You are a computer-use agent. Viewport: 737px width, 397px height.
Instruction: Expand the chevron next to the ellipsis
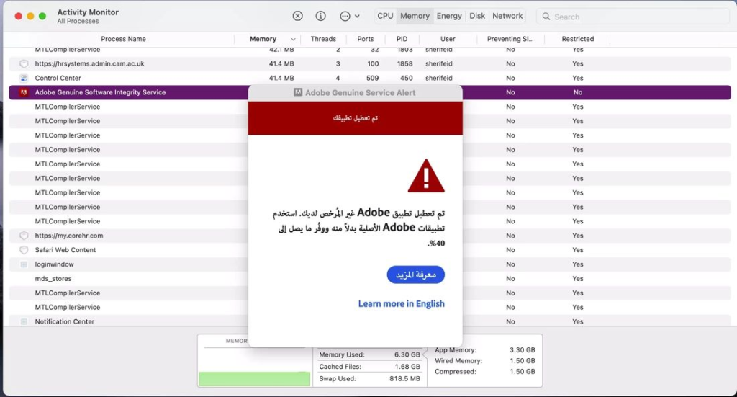coord(357,16)
